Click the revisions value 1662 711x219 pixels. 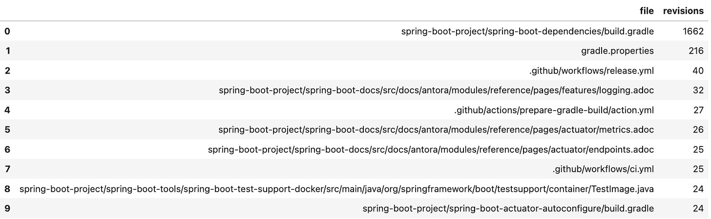(693, 32)
